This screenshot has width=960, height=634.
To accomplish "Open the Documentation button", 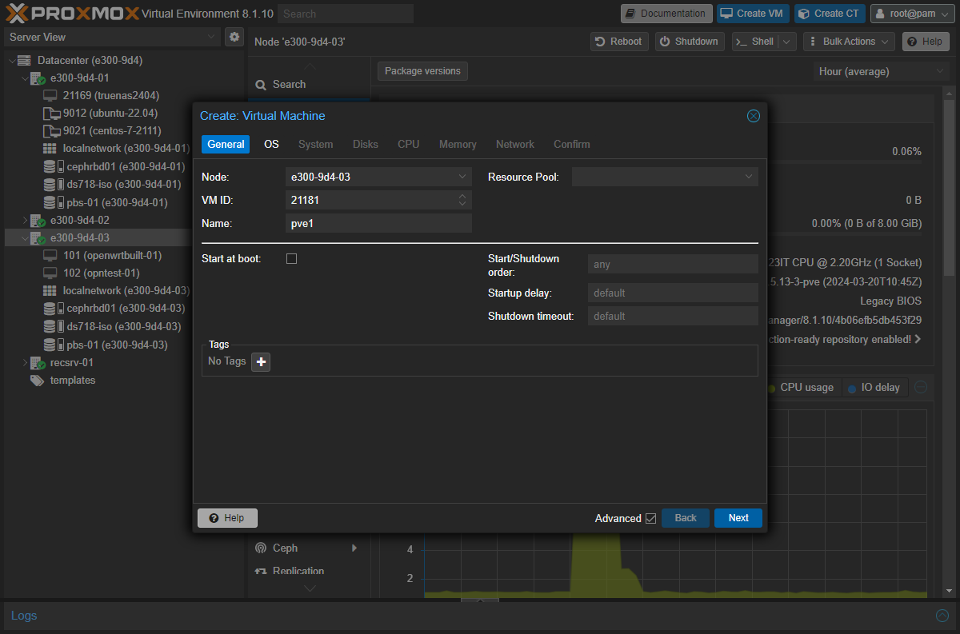I will [666, 14].
